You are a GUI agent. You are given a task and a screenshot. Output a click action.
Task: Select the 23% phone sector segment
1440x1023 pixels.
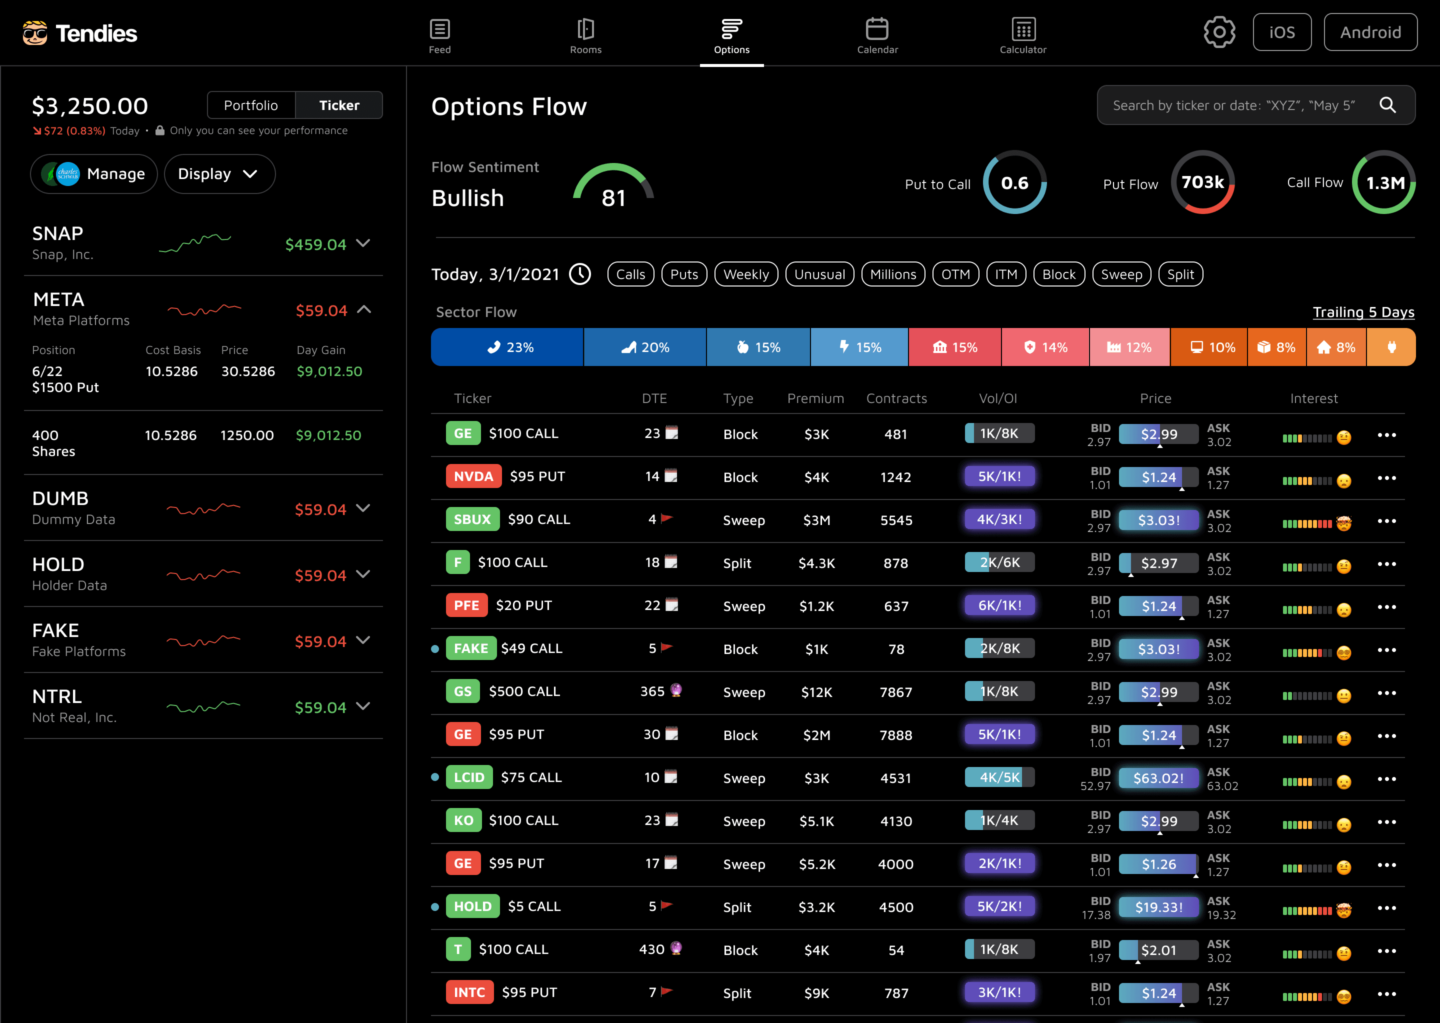[x=507, y=347]
